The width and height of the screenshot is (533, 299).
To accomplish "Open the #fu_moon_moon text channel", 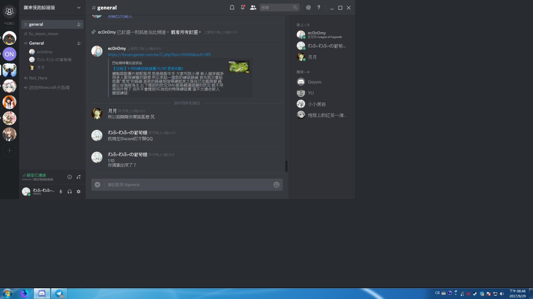I will pos(52,34).
